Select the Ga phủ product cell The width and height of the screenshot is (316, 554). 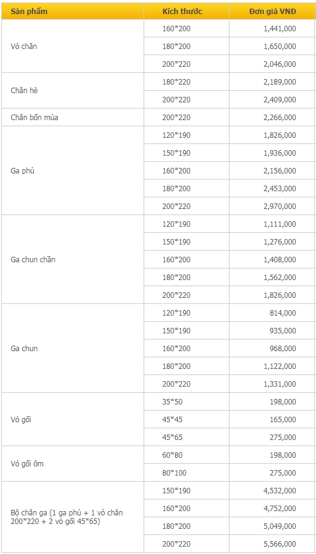73,170
